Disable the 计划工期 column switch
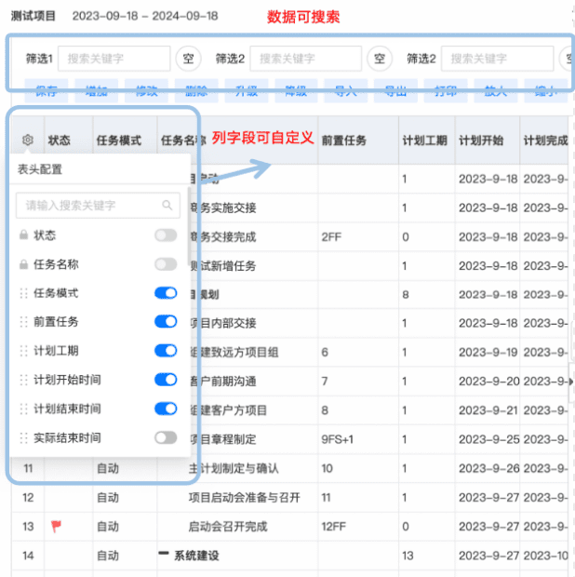 166,351
